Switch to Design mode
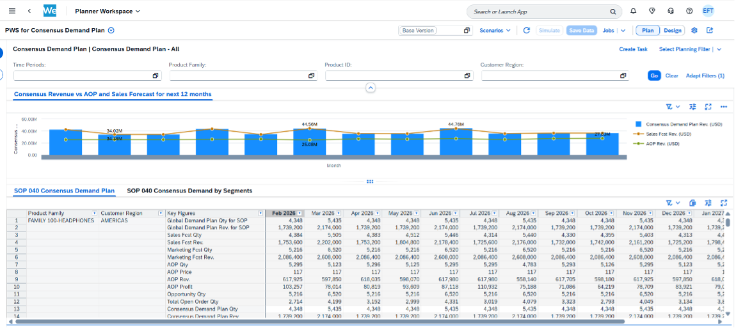The image size is (736, 328). click(672, 30)
